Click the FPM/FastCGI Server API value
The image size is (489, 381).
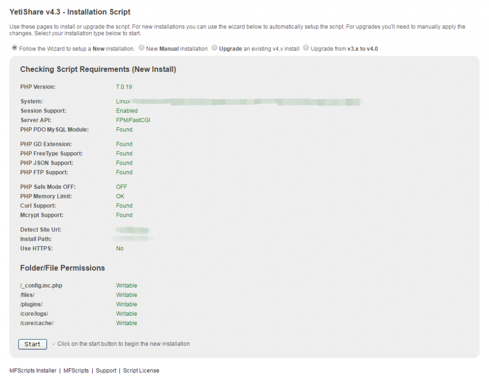tap(133, 120)
